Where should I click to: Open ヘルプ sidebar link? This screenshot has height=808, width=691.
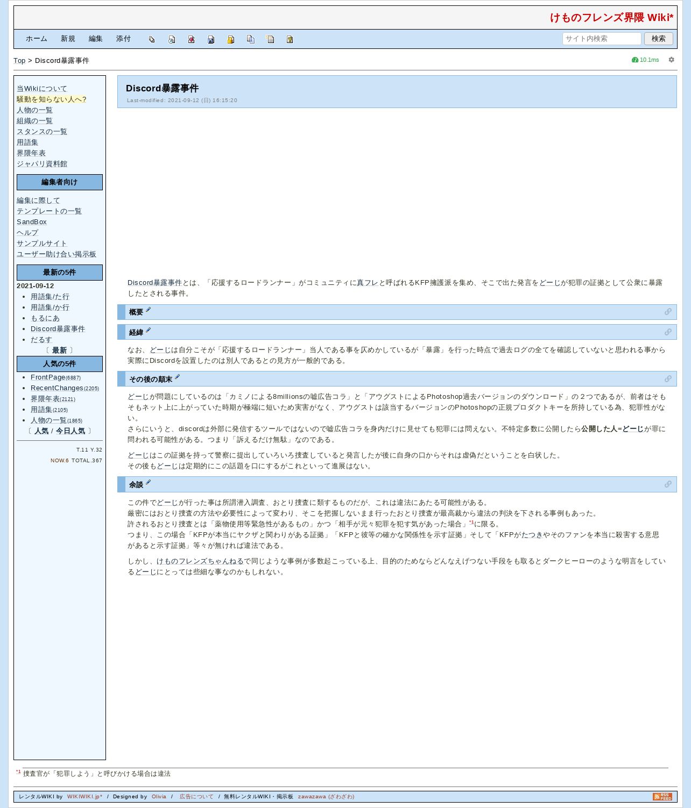point(27,233)
